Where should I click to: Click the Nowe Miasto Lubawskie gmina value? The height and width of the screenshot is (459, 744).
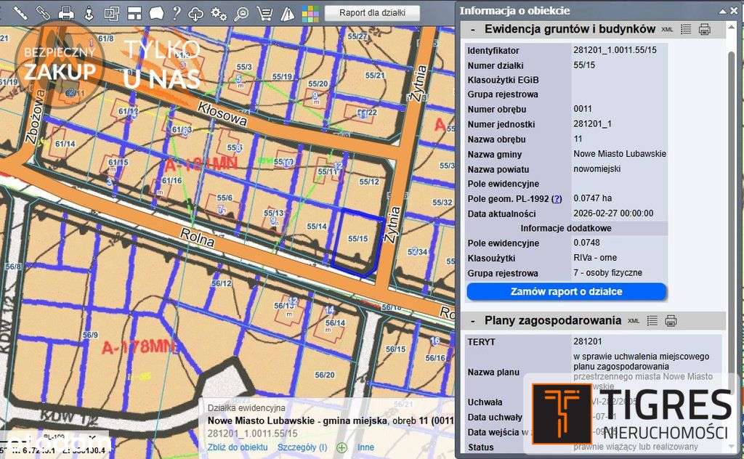(x=620, y=154)
